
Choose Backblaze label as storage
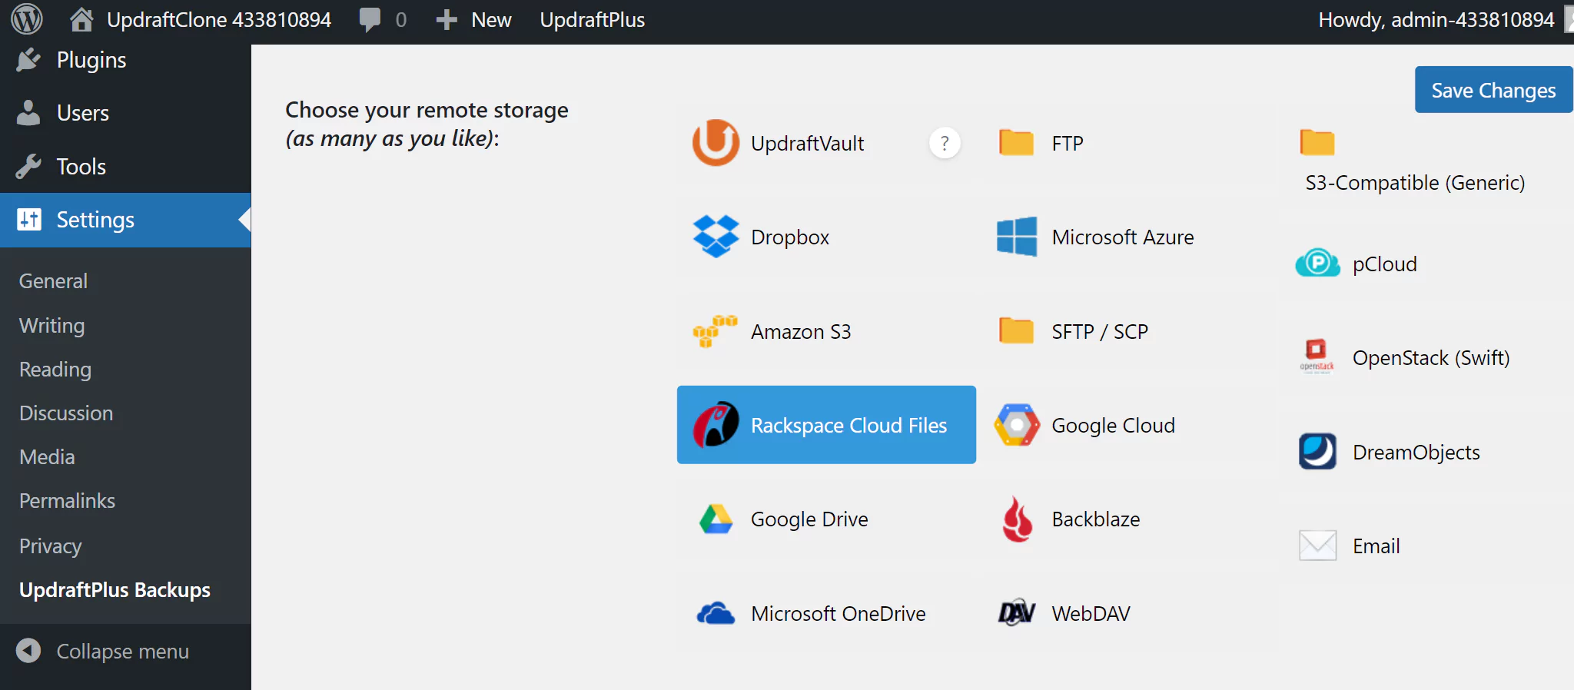[1096, 519]
